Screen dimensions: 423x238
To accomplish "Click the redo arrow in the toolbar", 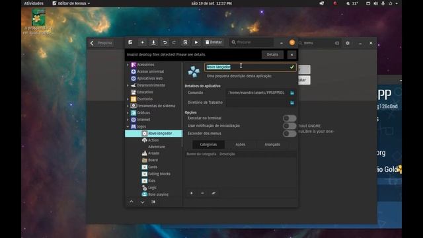I will pyautogui.click(x=174, y=42).
